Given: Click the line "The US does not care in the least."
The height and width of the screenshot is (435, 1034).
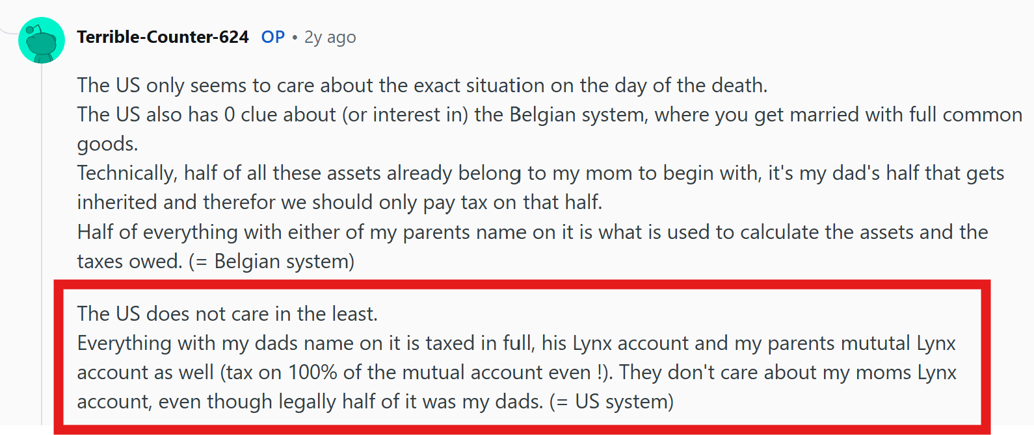Looking at the screenshot, I should point(227,314).
